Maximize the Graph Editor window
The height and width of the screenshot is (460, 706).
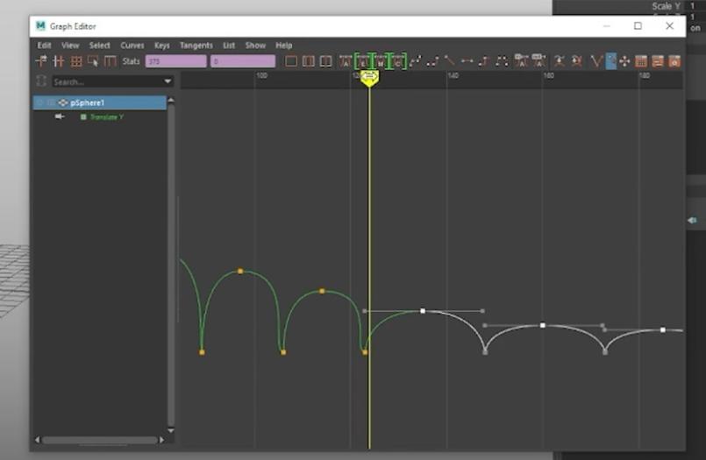click(638, 26)
